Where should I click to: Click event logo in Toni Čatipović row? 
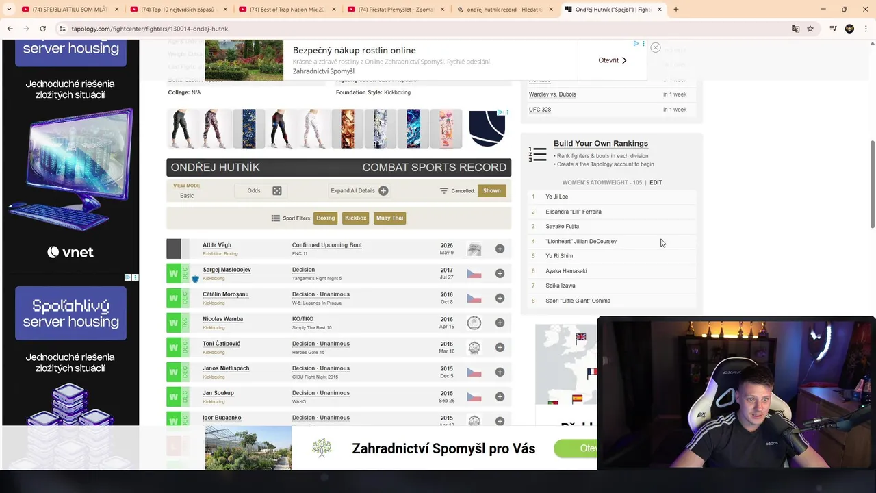[474, 348]
